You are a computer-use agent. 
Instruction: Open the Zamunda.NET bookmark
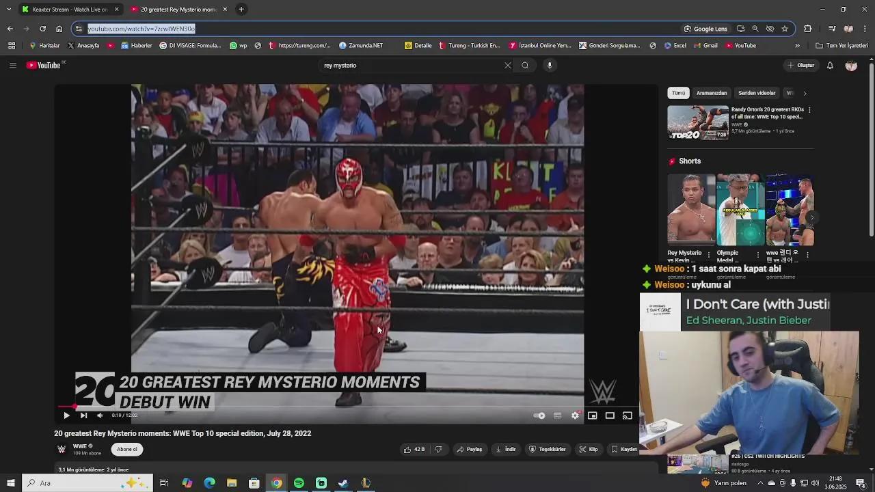pos(361,46)
